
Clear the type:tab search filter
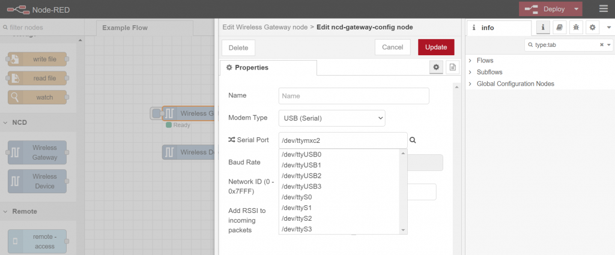pos(602,45)
